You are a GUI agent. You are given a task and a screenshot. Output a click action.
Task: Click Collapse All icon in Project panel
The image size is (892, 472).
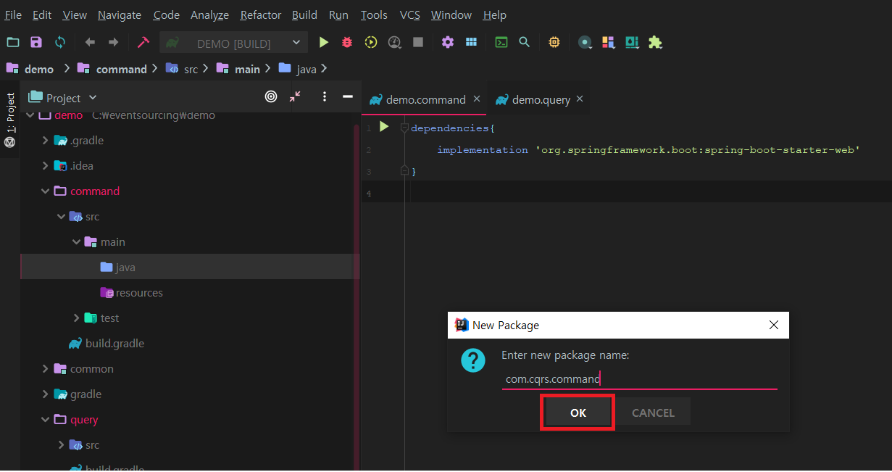pos(295,96)
